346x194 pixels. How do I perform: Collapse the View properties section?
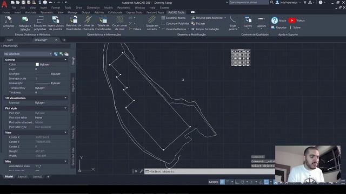click(x=65, y=133)
